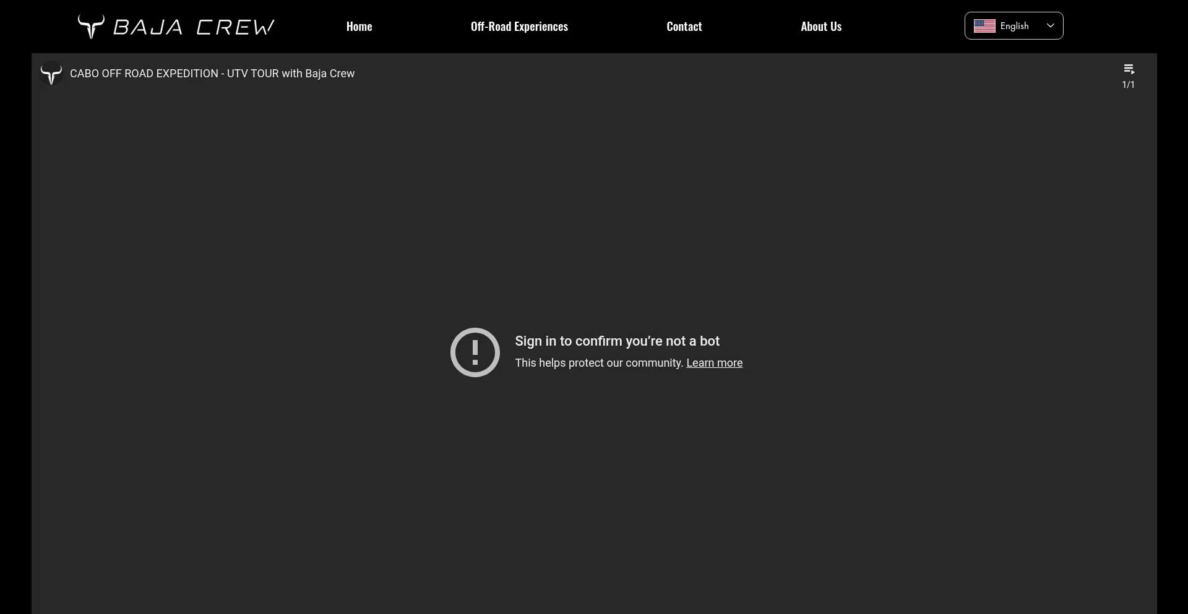Click the English label in language selector
Screen dimensions: 1188x614
(x=1014, y=26)
